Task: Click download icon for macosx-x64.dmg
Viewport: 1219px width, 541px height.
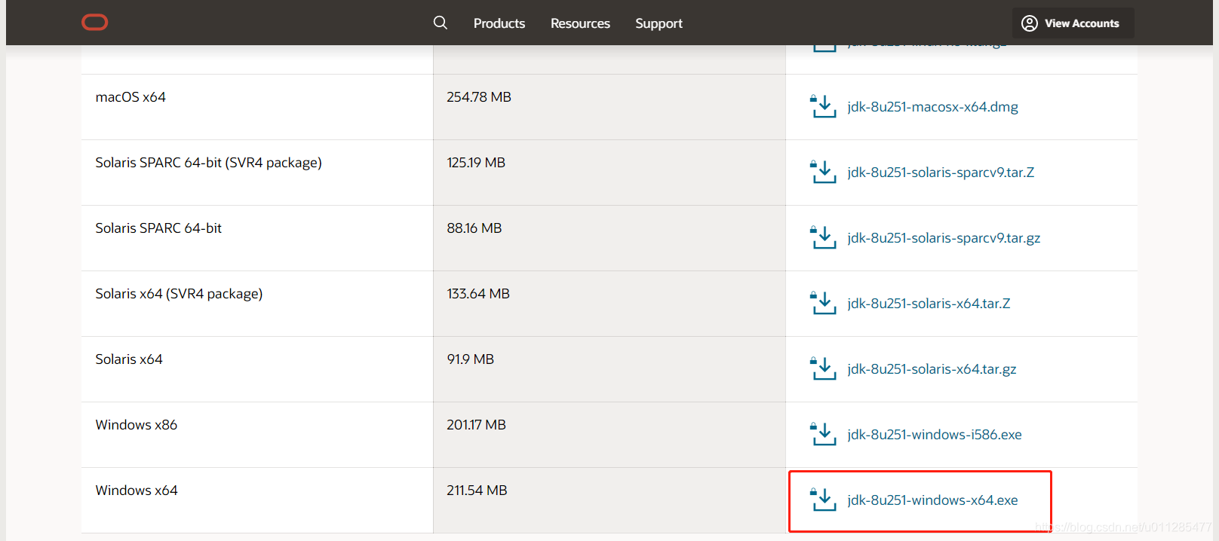Action: [823, 106]
